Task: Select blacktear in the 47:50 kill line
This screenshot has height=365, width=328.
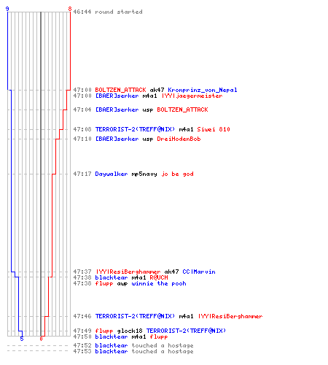Action: [x=112, y=337]
